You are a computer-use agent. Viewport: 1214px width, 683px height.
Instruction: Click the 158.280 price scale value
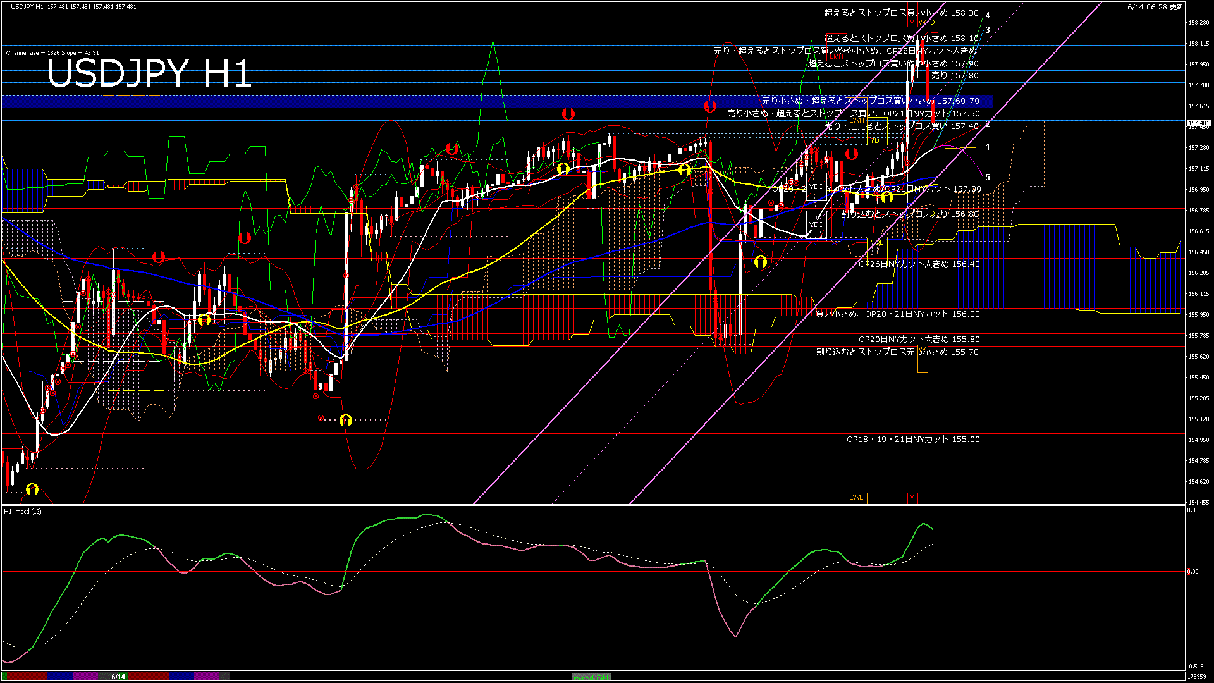(x=1199, y=23)
